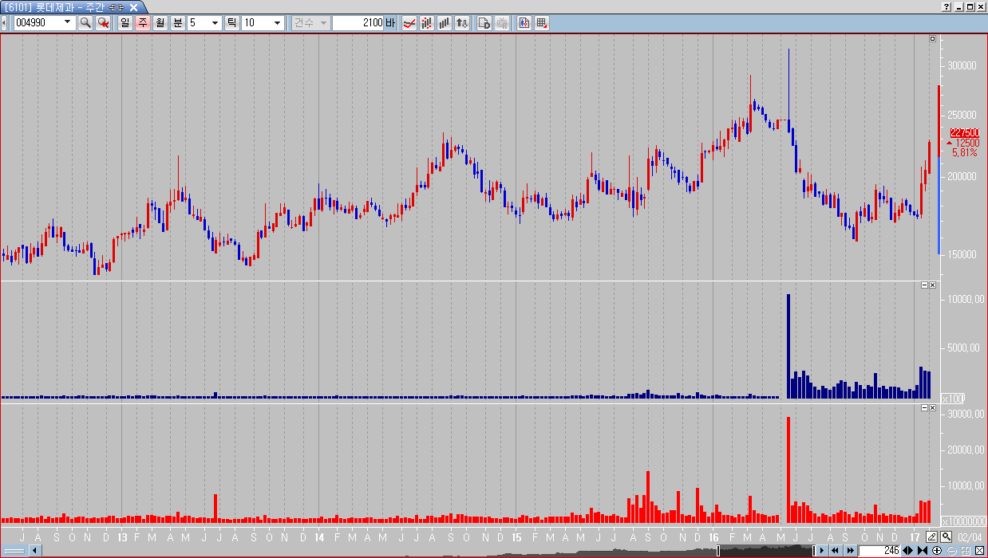Image resolution: width=988 pixels, height=558 pixels.
Task: Select the [6101] 롯데제과 chart tab
Action: coord(57,7)
